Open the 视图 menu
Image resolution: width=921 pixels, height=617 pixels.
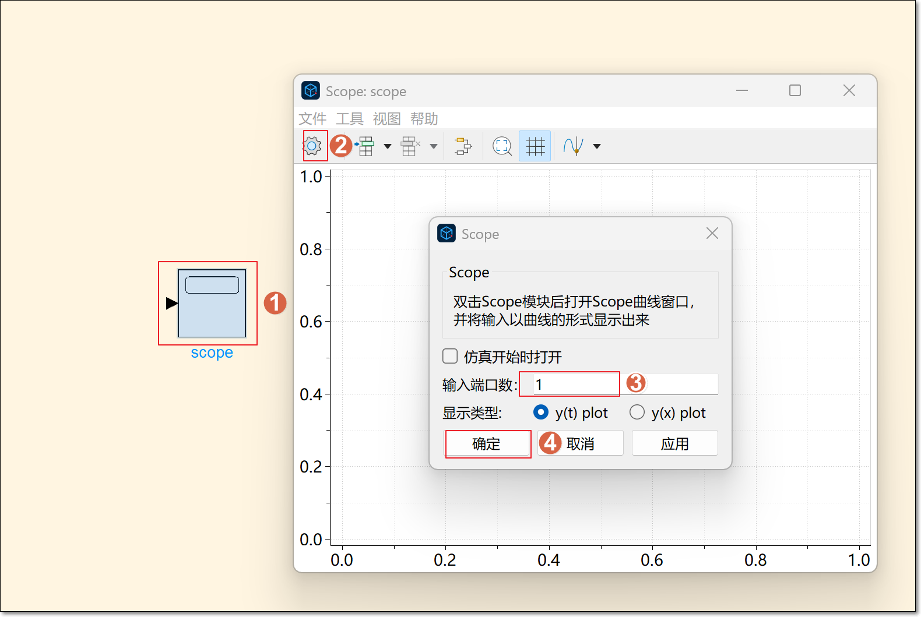coord(387,119)
